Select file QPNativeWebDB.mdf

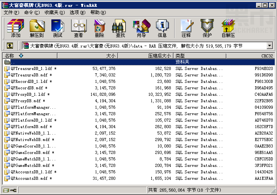coord(32,140)
